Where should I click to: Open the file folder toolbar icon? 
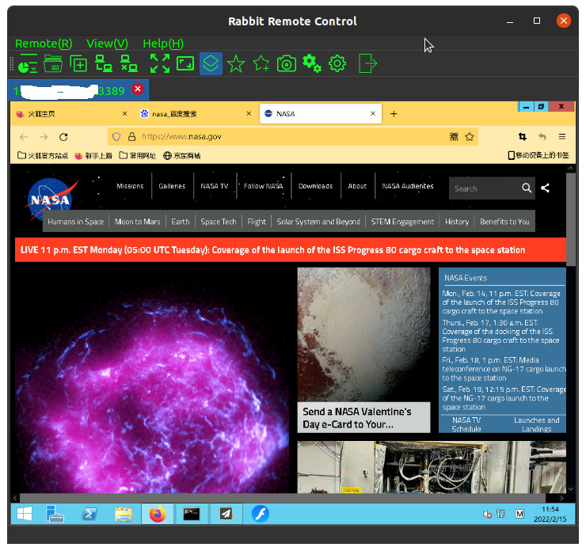pos(53,63)
